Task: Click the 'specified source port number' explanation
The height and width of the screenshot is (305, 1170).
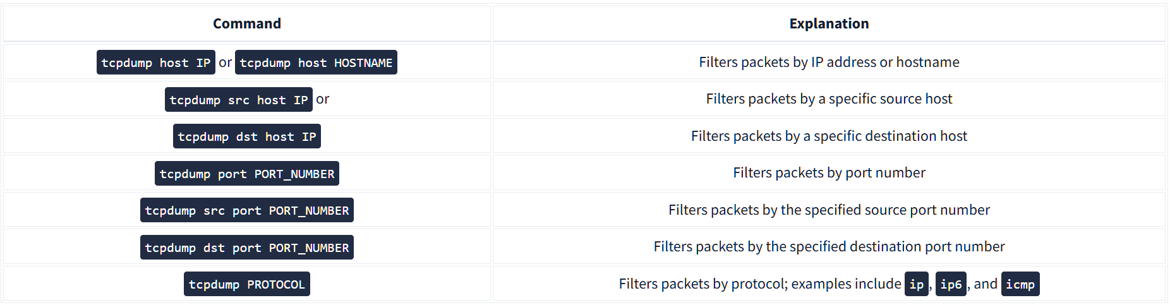Action: 884,210
